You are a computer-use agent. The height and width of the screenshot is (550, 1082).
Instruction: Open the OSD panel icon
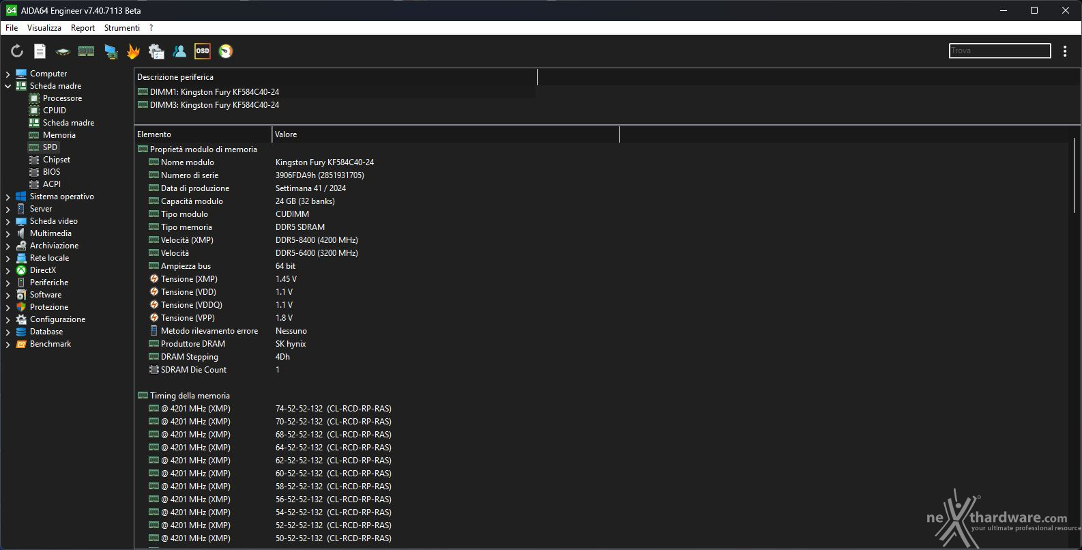coord(203,51)
